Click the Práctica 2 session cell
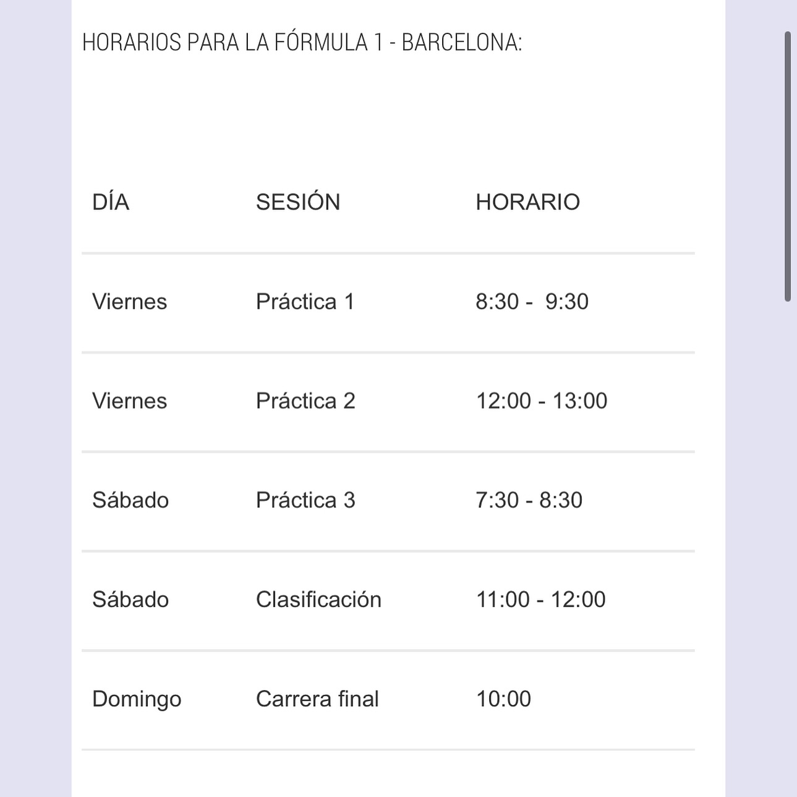797x797 pixels. [305, 401]
